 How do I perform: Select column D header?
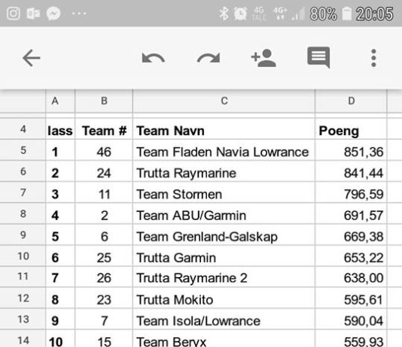pyautogui.click(x=351, y=101)
